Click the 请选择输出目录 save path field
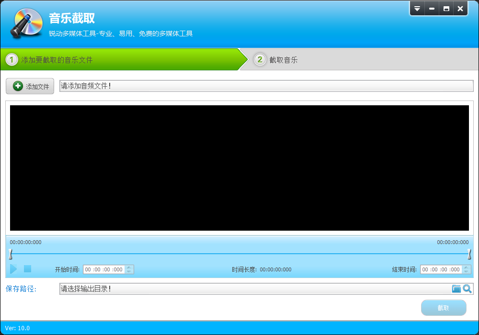This screenshot has width=479, height=335. [x=255, y=289]
